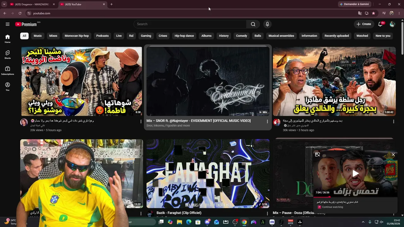This screenshot has height=227, width=404.
Task: Select the All filter chip
Action: (x=24, y=36)
